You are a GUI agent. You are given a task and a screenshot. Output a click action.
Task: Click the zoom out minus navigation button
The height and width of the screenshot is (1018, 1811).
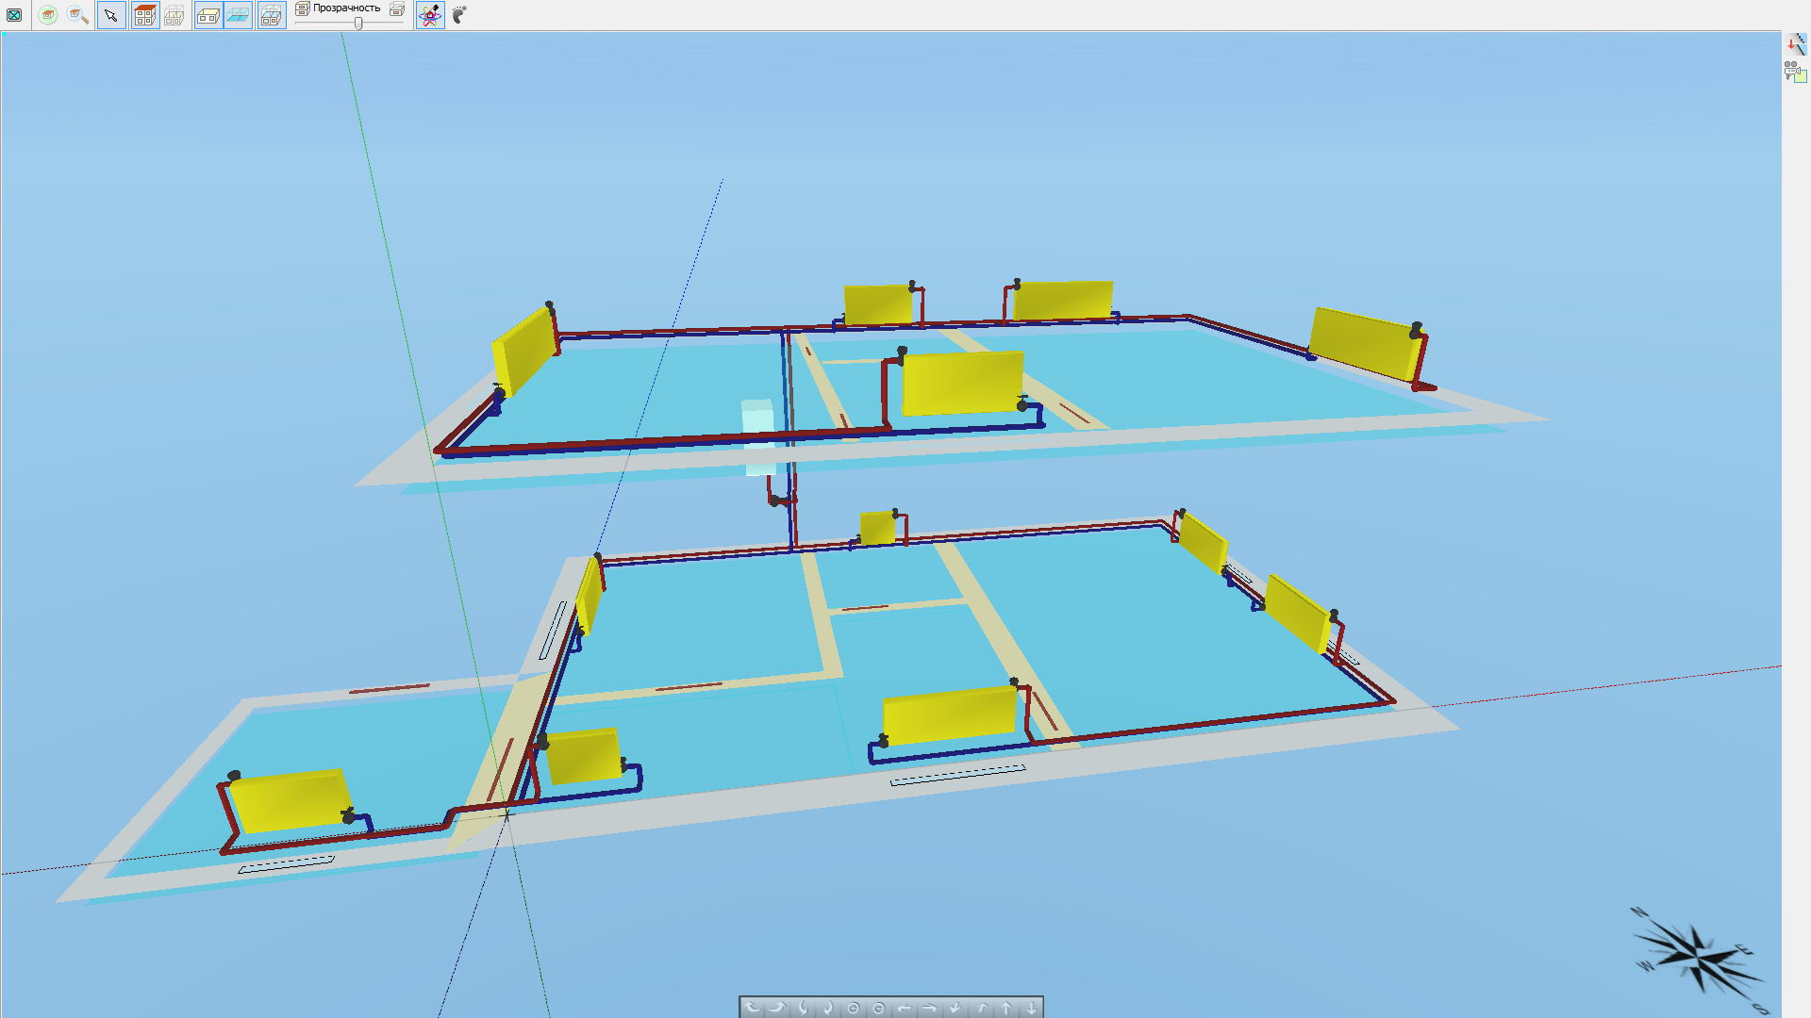click(879, 1008)
